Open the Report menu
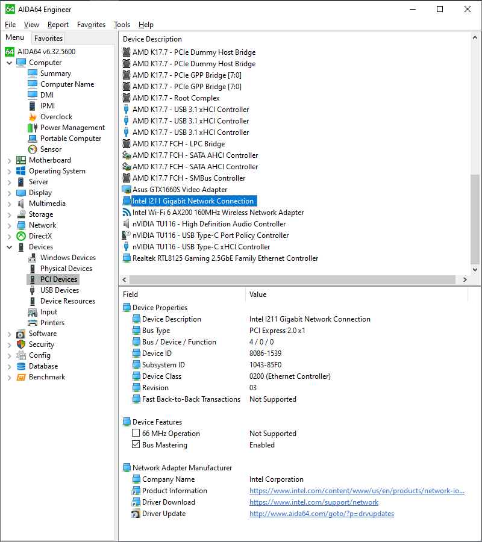 coord(58,25)
